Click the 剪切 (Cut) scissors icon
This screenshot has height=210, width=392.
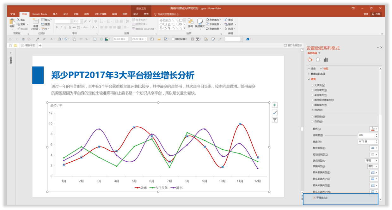pos(18,20)
